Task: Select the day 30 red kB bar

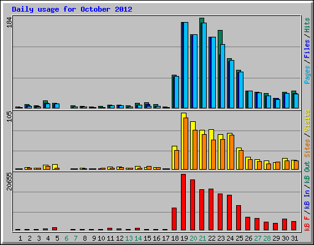Action: [x=285, y=225]
